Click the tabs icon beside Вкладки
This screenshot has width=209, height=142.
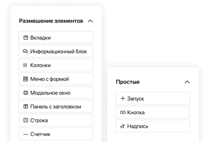(x=25, y=38)
